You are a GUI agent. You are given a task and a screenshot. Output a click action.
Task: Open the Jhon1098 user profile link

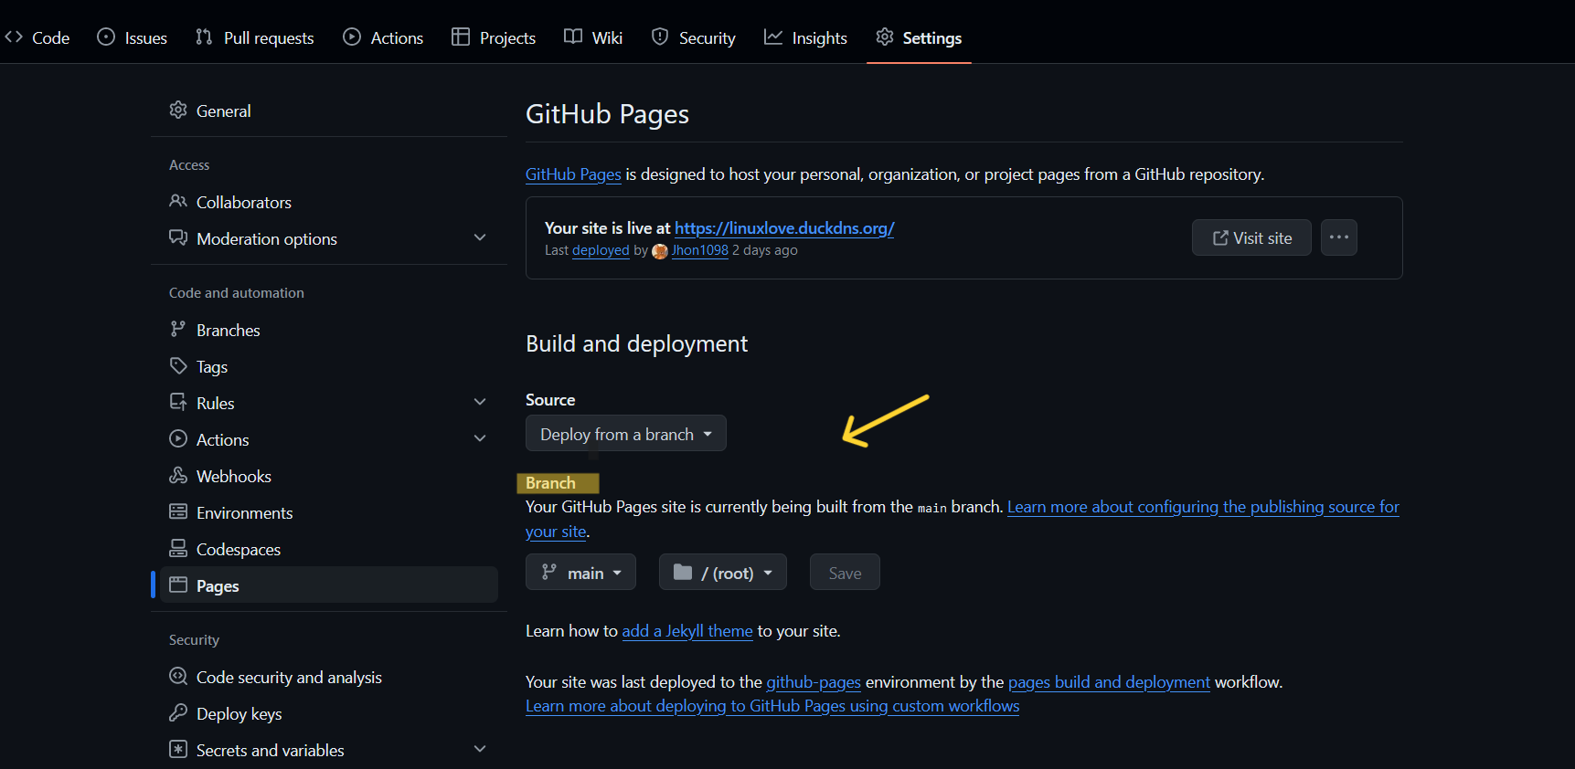pyautogui.click(x=700, y=250)
